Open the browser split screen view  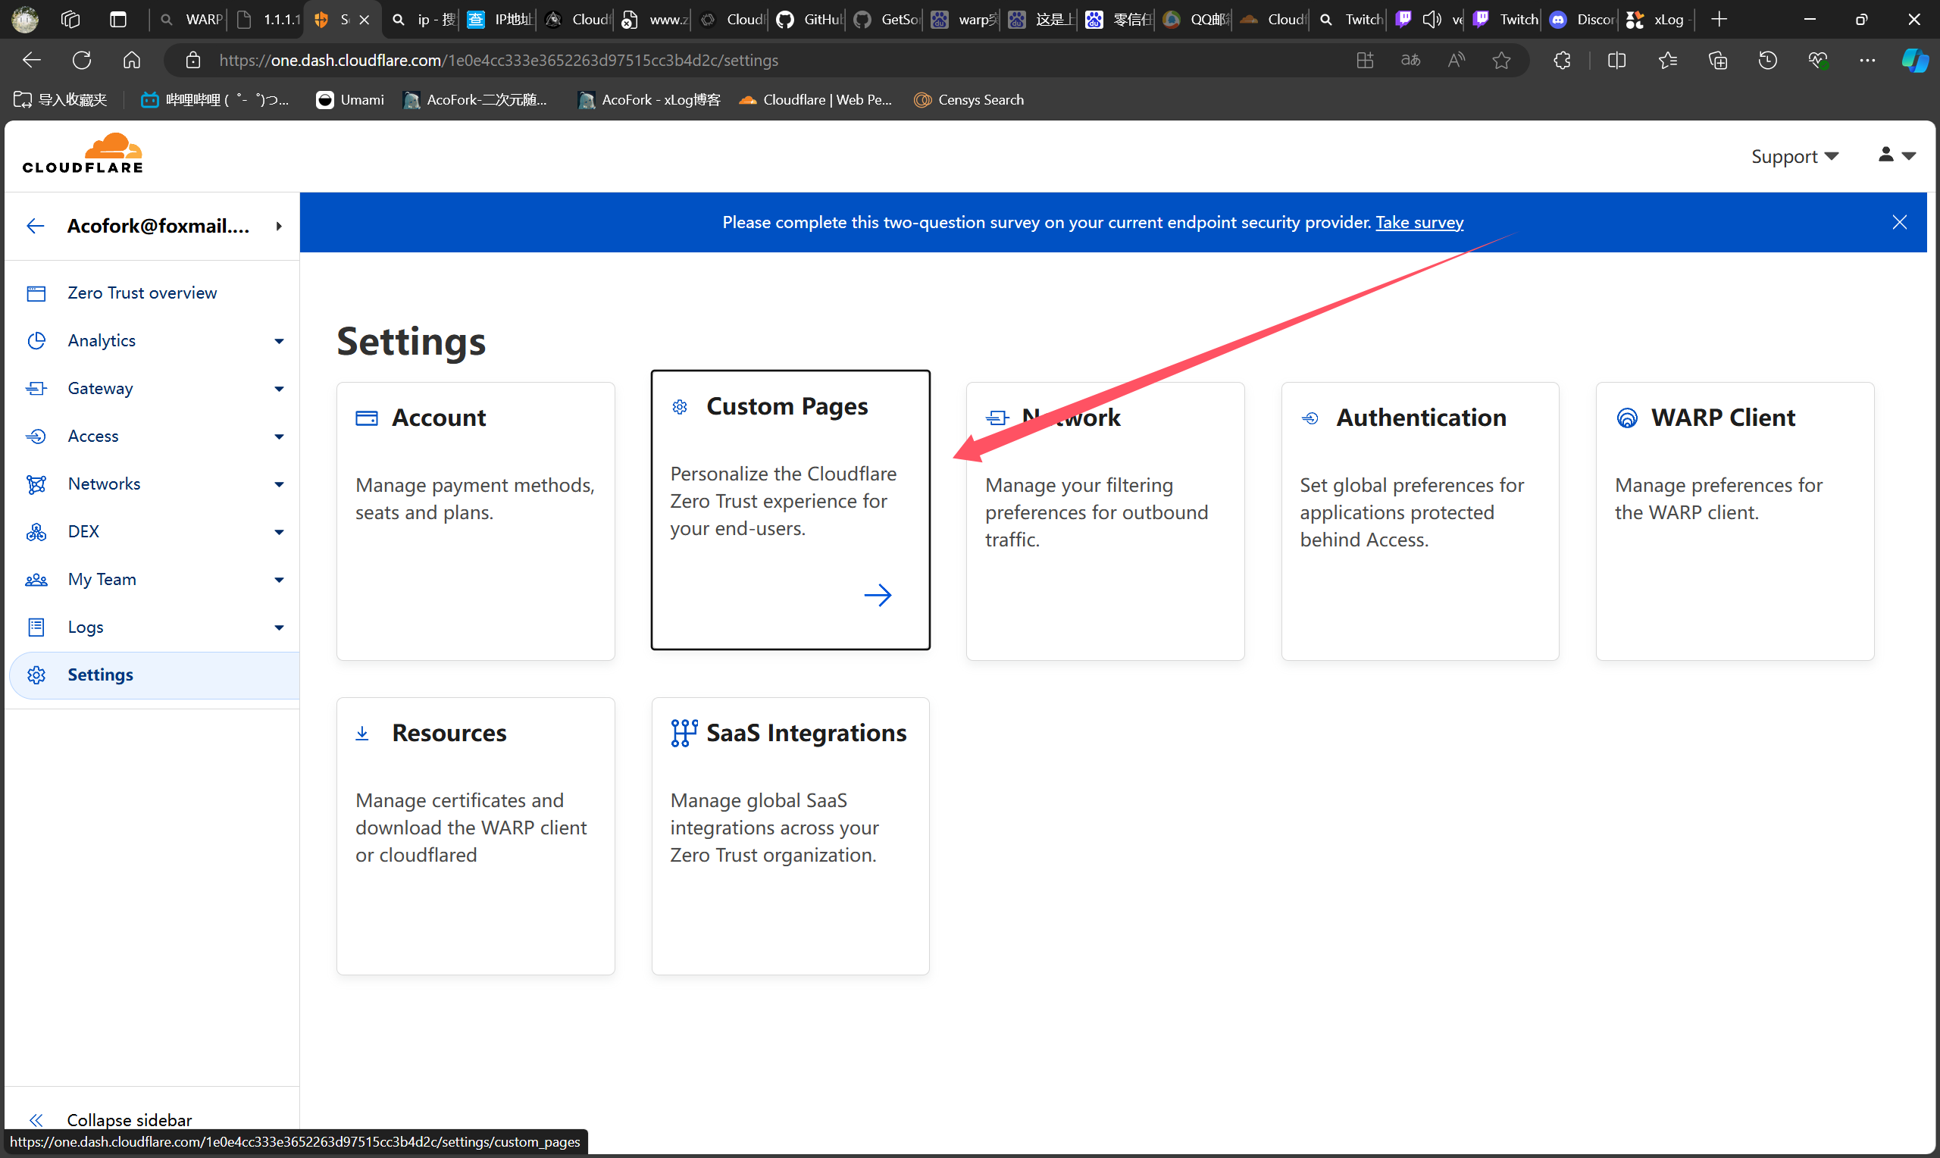(x=1617, y=60)
